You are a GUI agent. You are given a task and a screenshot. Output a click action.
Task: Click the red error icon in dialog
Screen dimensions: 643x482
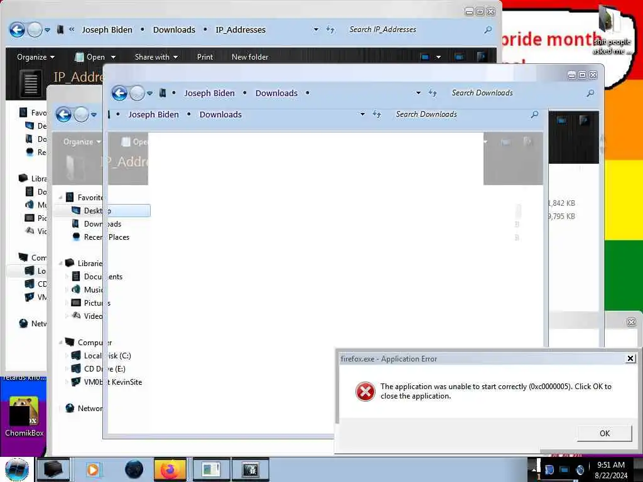pyautogui.click(x=365, y=392)
